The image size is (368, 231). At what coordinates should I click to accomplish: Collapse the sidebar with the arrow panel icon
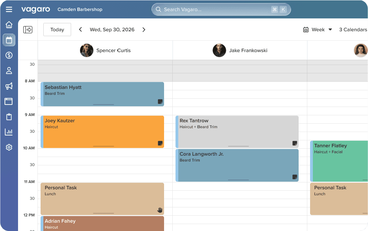pyautogui.click(x=27, y=29)
